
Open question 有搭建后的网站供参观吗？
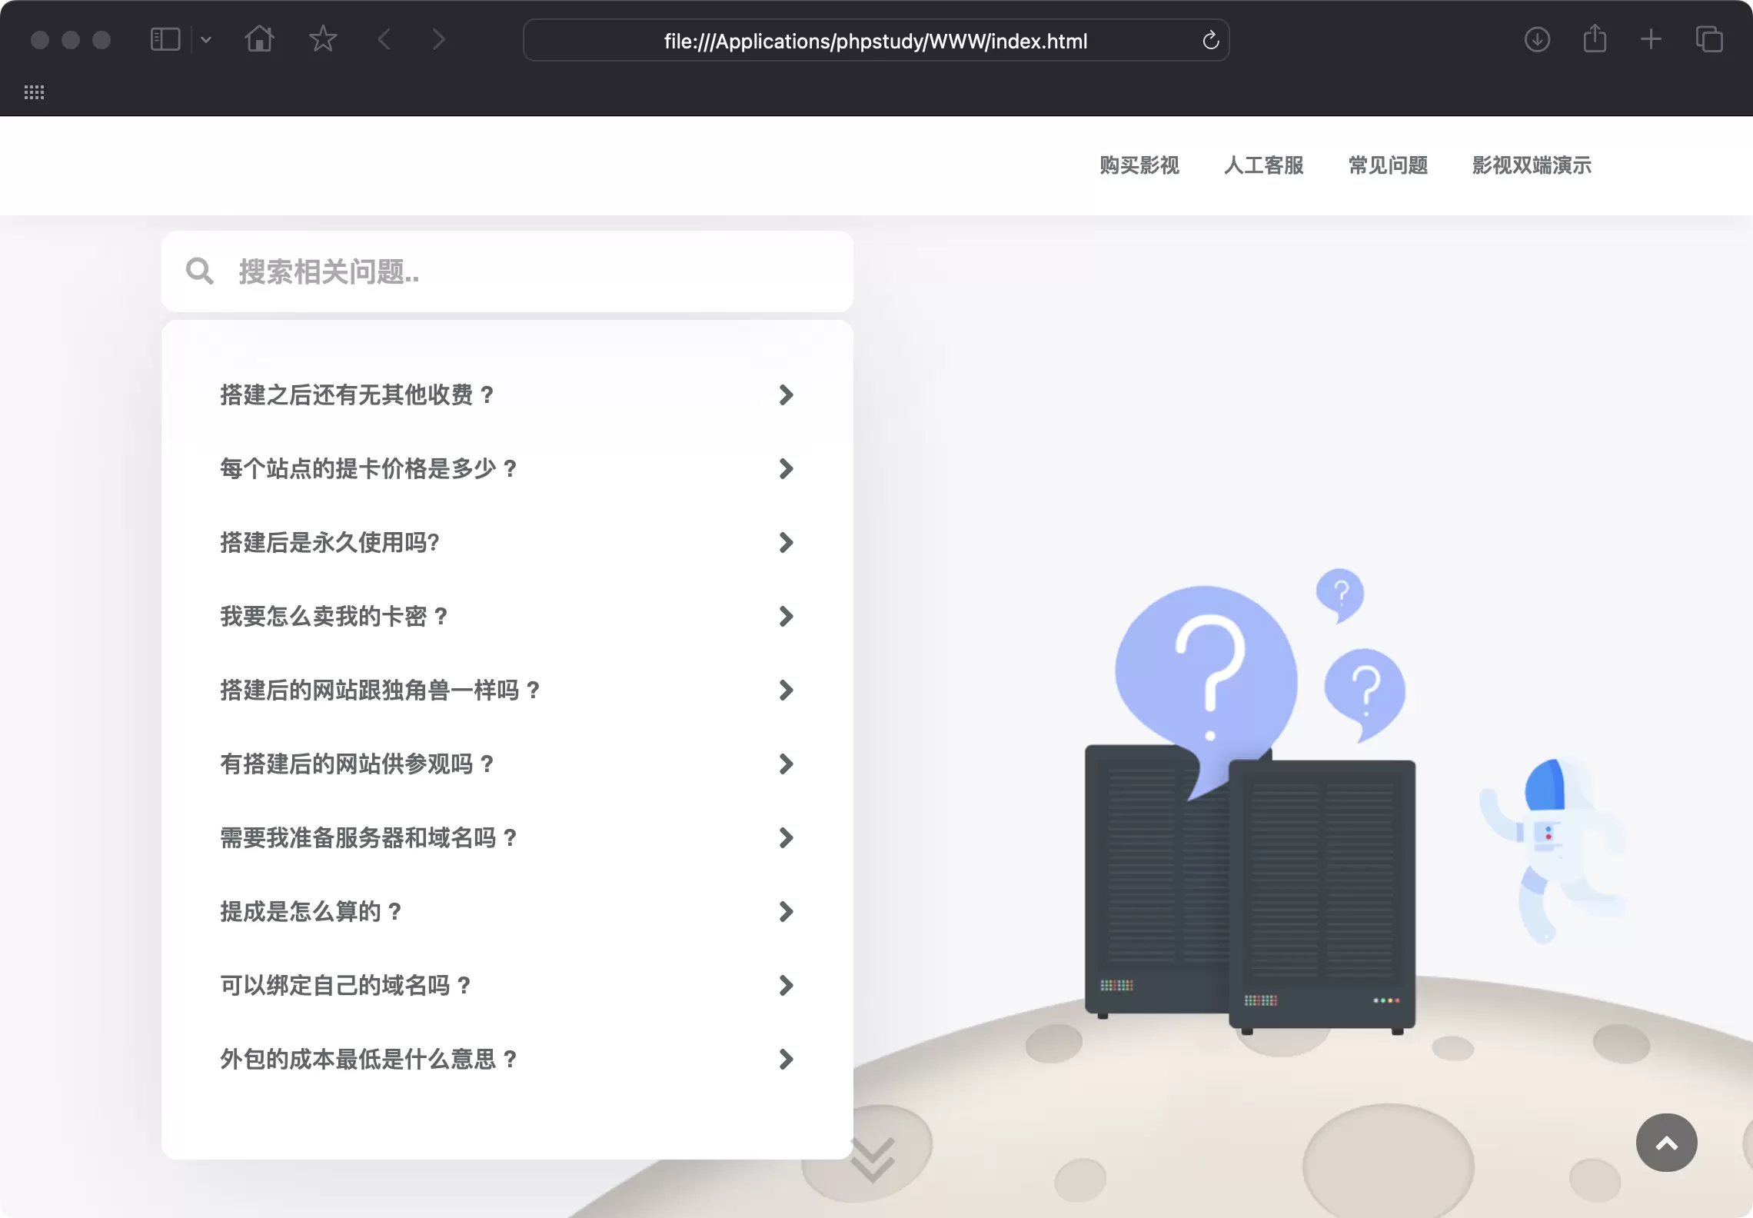tap(358, 764)
